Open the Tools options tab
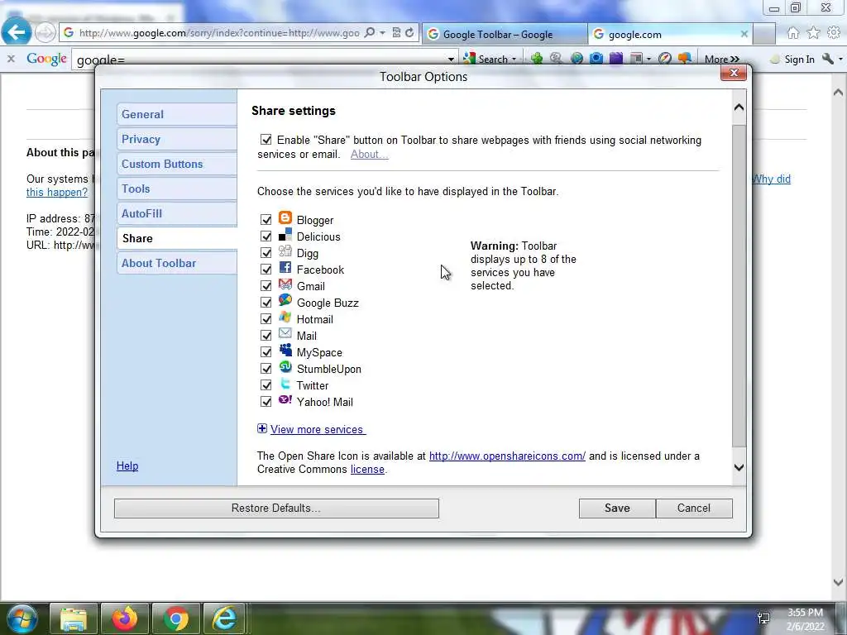 click(x=177, y=189)
